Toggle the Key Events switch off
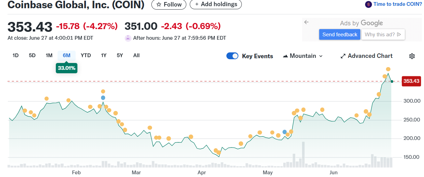Screen dimensions: 424x177 tap(232, 56)
